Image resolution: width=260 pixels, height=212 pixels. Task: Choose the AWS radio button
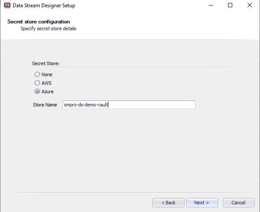37,83
